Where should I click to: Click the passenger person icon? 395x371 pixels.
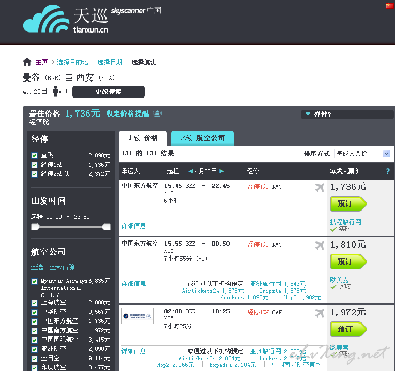point(56,91)
